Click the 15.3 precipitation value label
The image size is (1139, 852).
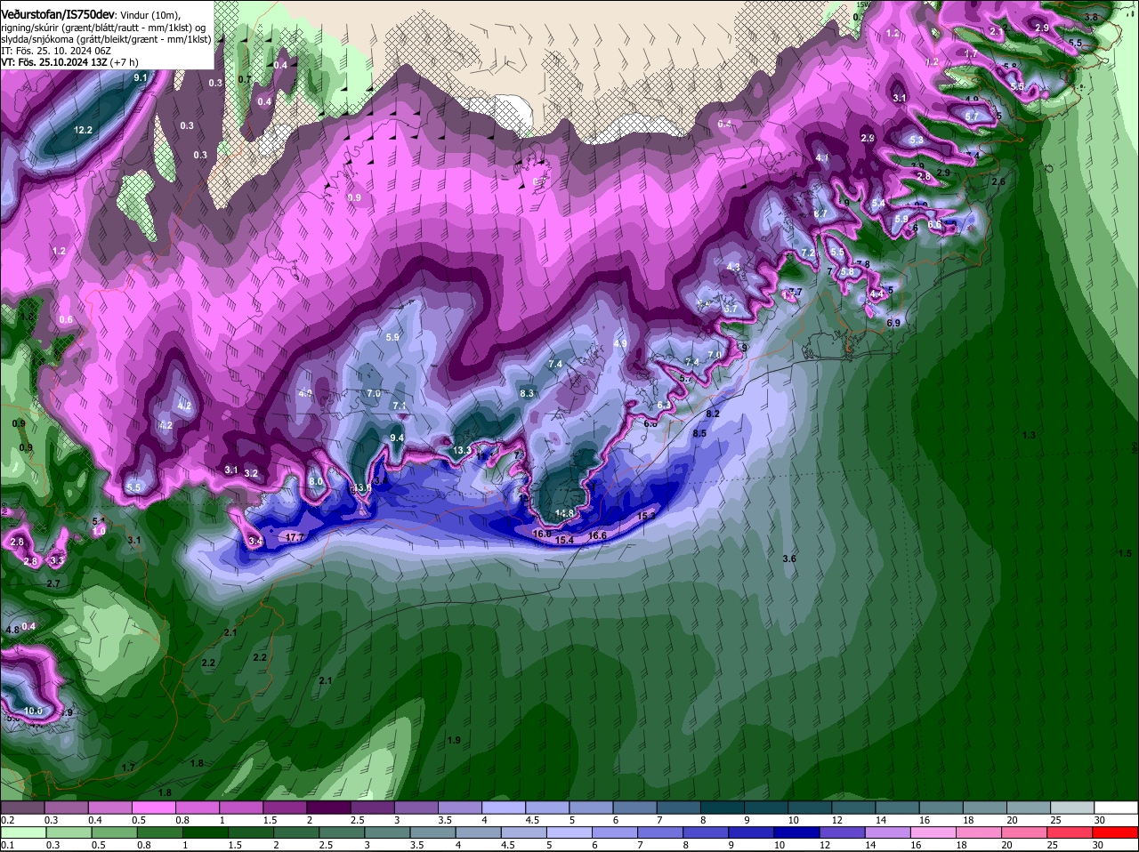[x=647, y=516]
